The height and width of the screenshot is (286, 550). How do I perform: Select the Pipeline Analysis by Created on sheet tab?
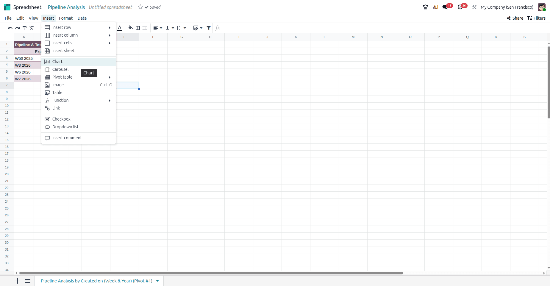pyautogui.click(x=96, y=281)
